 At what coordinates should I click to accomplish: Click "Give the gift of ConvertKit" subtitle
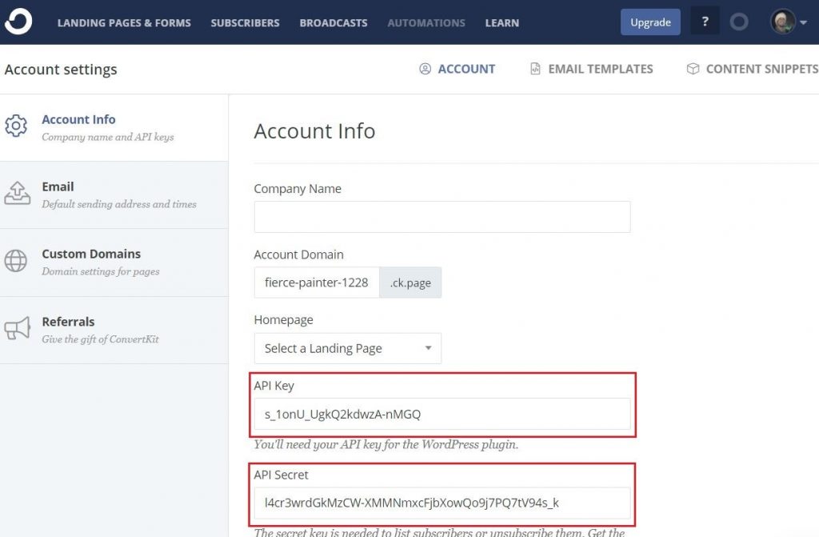[x=100, y=339]
